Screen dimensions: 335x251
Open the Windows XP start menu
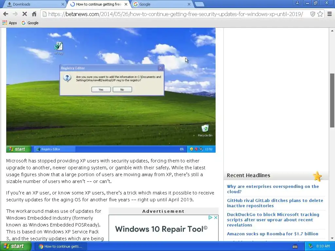pyautogui.click(x=15, y=246)
